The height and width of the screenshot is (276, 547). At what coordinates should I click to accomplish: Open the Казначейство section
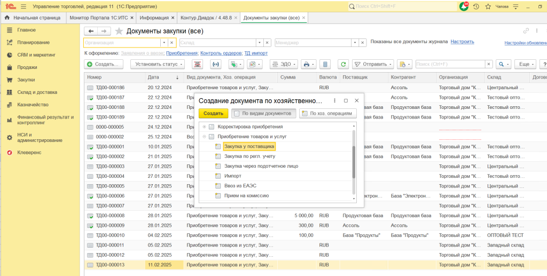point(33,105)
